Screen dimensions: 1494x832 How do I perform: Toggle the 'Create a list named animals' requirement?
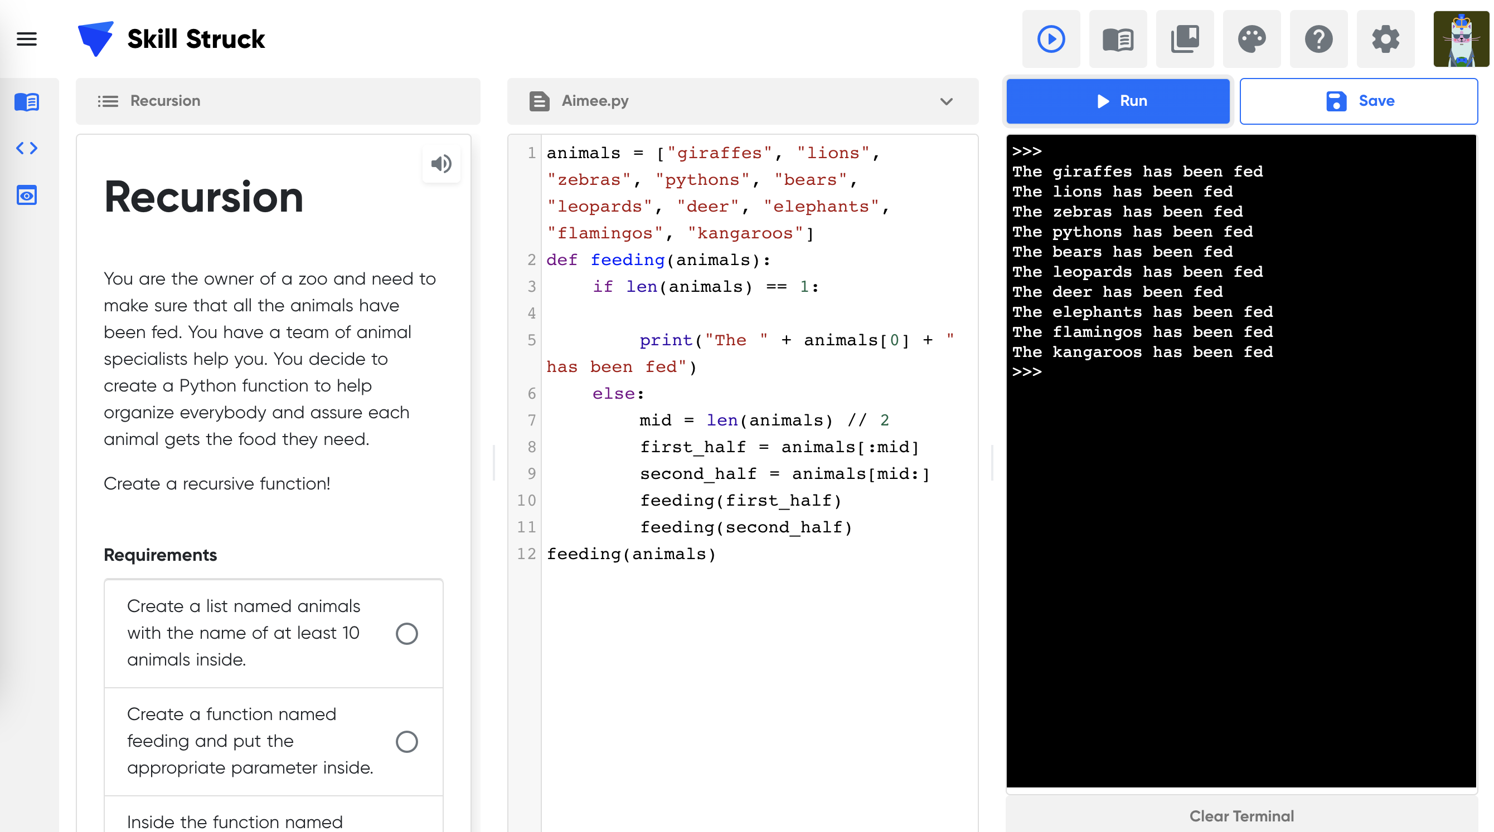[x=406, y=633]
